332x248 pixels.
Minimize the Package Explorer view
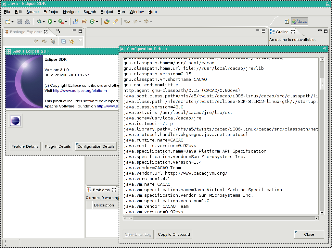74,31
